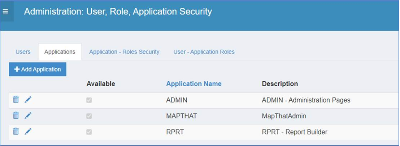Select the MAPTHAT application name cell
The width and height of the screenshot is (400, 146).
click(x=181, y=116)
